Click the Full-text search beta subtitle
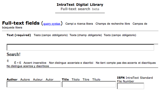Image resolution: width=163 pixels, height=97 pixels. point(80,9)
